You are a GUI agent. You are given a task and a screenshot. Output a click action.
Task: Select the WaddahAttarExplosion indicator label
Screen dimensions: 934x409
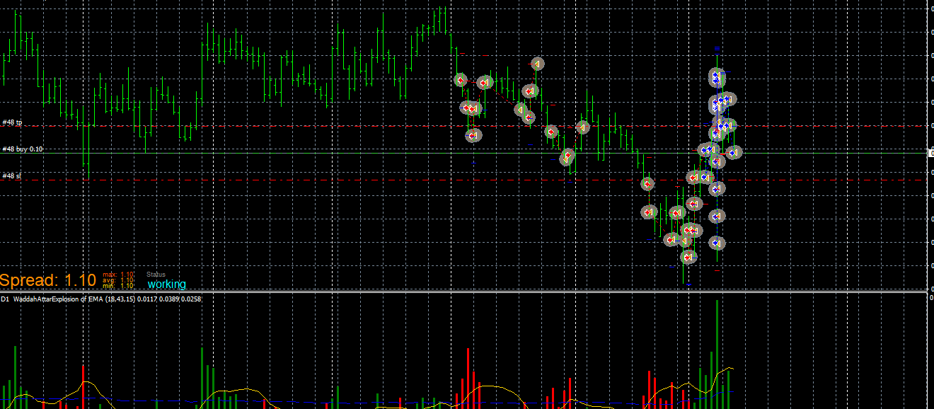coord(103,299)
